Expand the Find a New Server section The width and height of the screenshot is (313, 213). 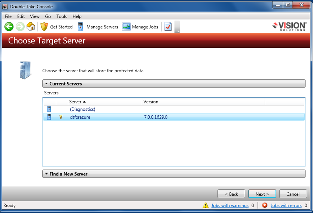pyautogui.click(x=174, y=174)
